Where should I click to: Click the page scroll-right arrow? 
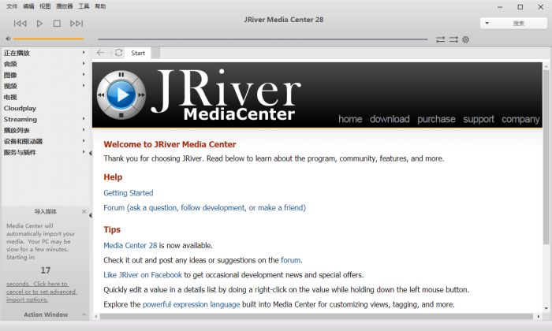pyautogui.click(x=539, y=317)
